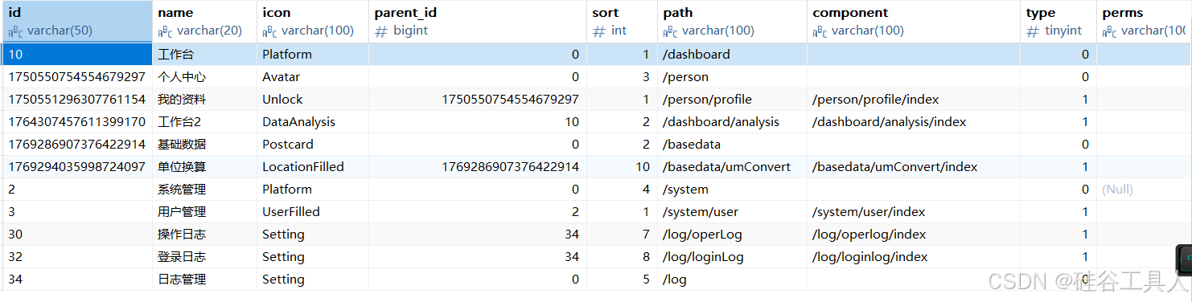Select the path cell /dashboard
Screen dimensions: 1192x302
click(x=732, y=55)
